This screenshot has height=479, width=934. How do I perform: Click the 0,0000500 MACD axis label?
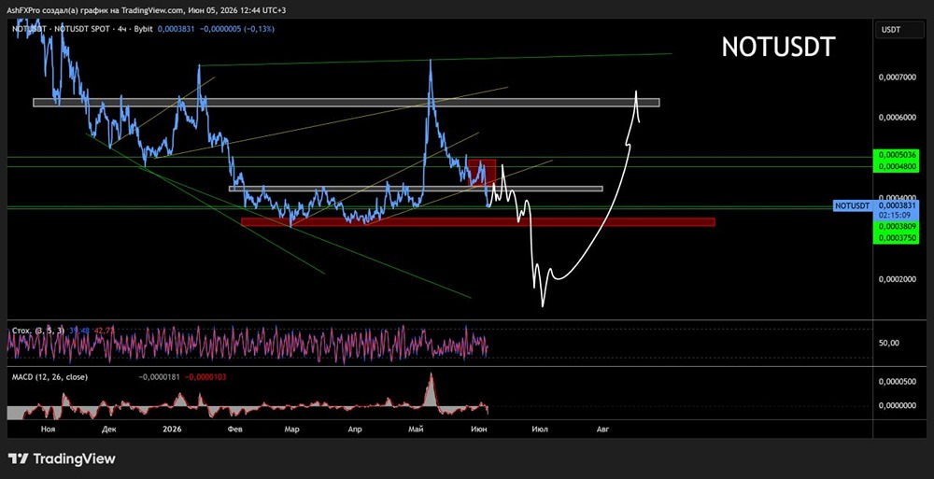(899, 381)
